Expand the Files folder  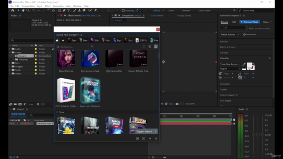click(10, 63)
